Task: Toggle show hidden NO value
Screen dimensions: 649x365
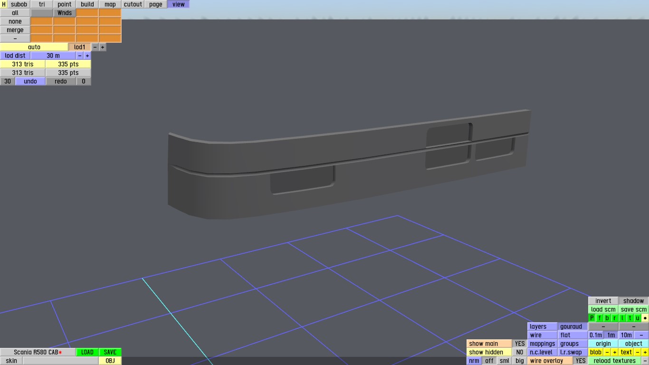Action: pyautogui.click(x=520, y=352)
